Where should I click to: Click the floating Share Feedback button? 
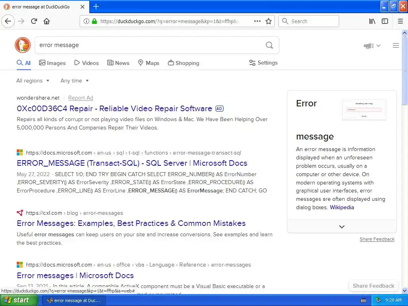tap(373, 286)
